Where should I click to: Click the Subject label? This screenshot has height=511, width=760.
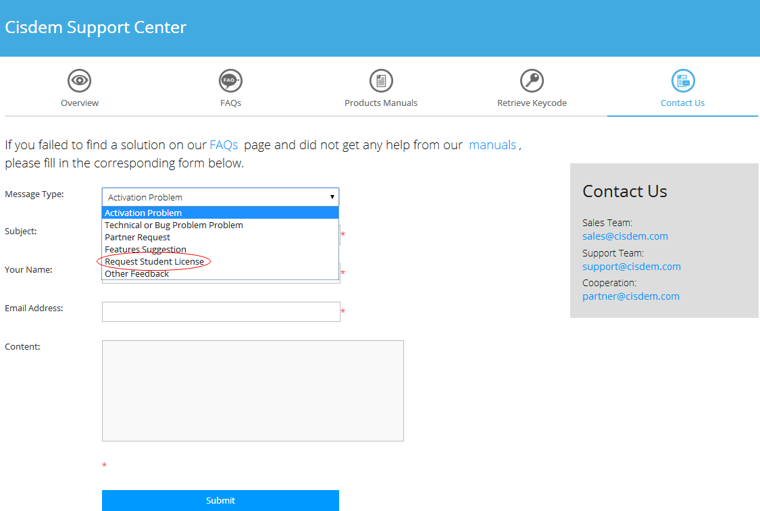21,232
